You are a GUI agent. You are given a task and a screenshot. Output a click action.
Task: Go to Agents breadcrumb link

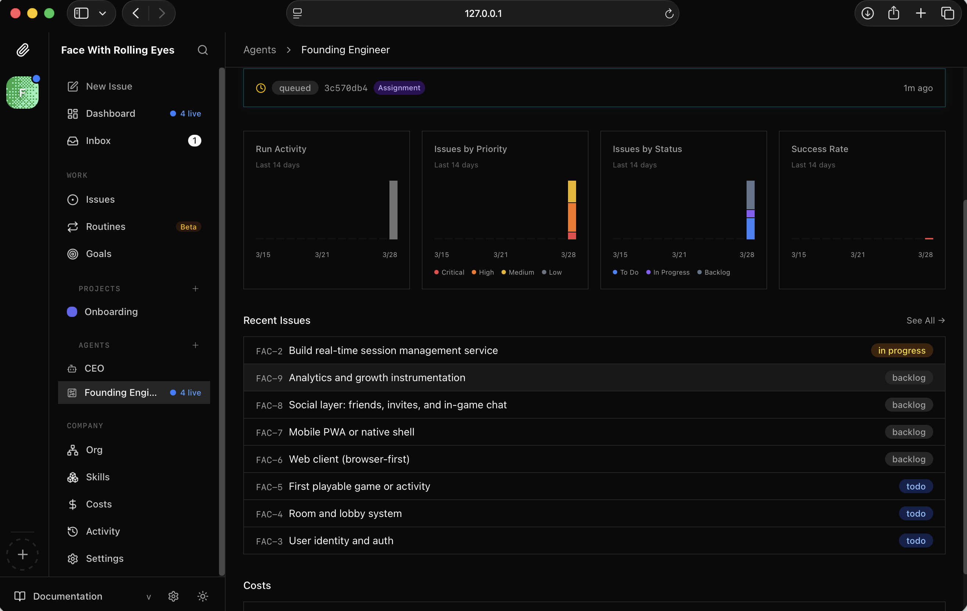point(259,50)
